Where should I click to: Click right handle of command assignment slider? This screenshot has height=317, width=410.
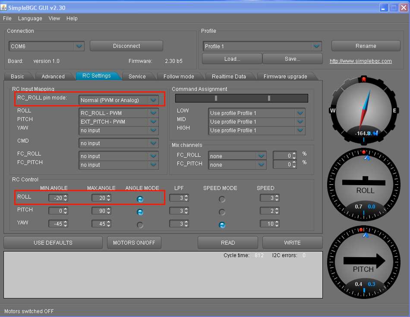click(x=269, y=98)
